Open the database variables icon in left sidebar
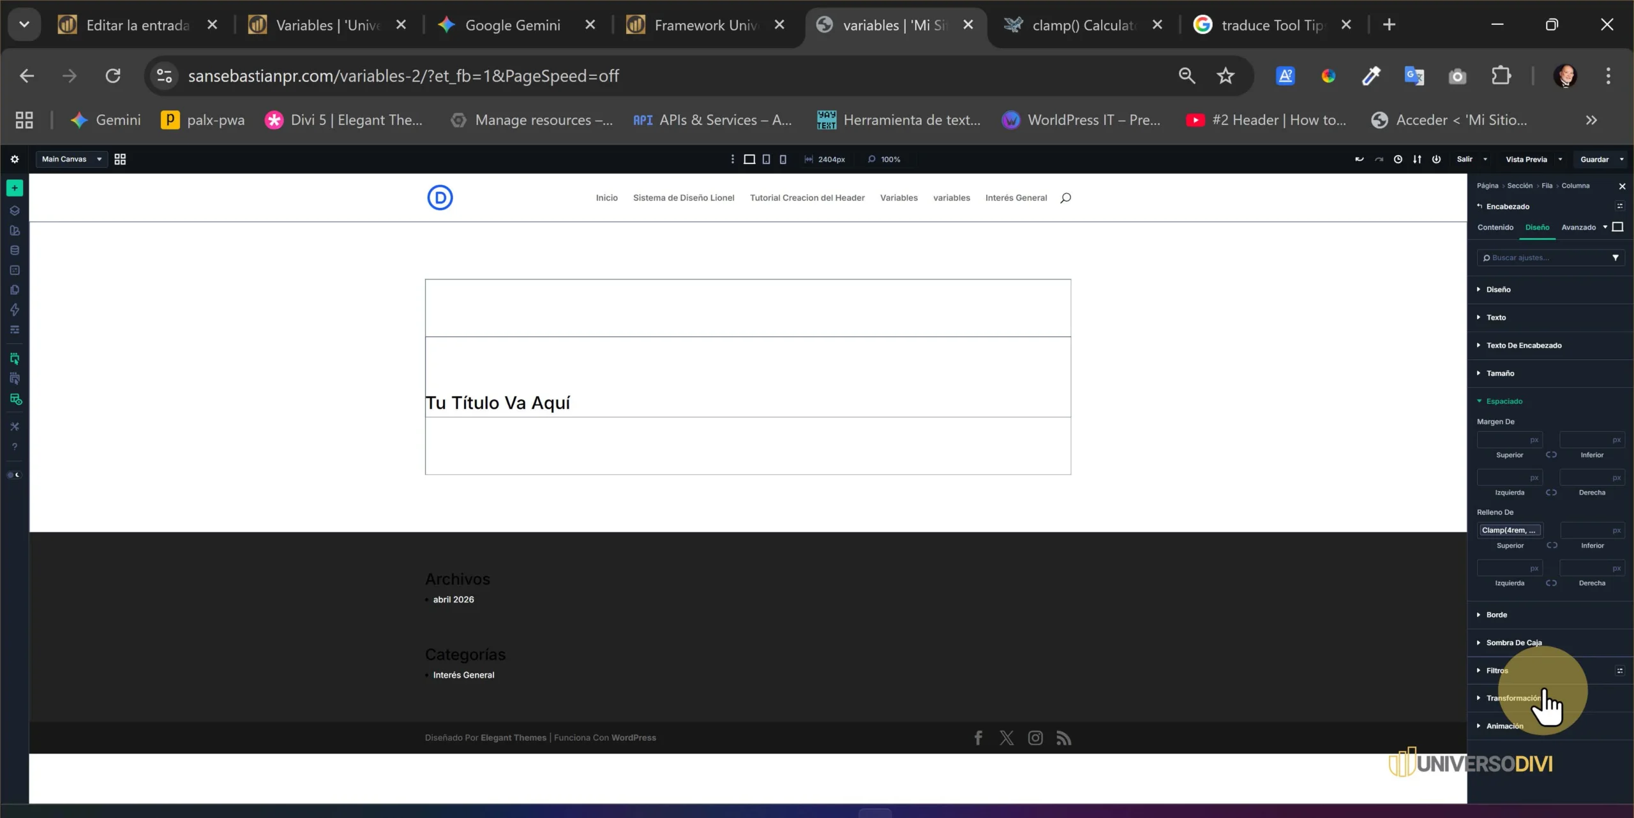The height and width of the screenshot is (818, 1634). pos(15,250)
